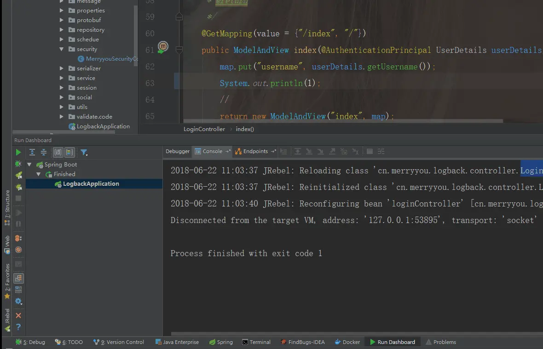The width and height of the screenshot is (543, 349).
Task: Click the Run to Cursor icon
Action: click(x=355, y=151)
